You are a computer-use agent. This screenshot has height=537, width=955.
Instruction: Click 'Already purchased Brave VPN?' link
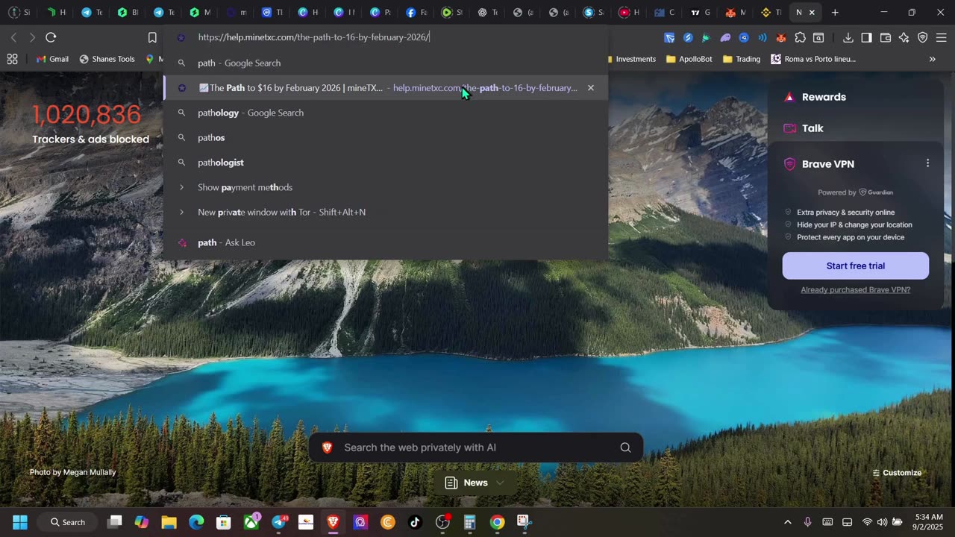point(856,289)
